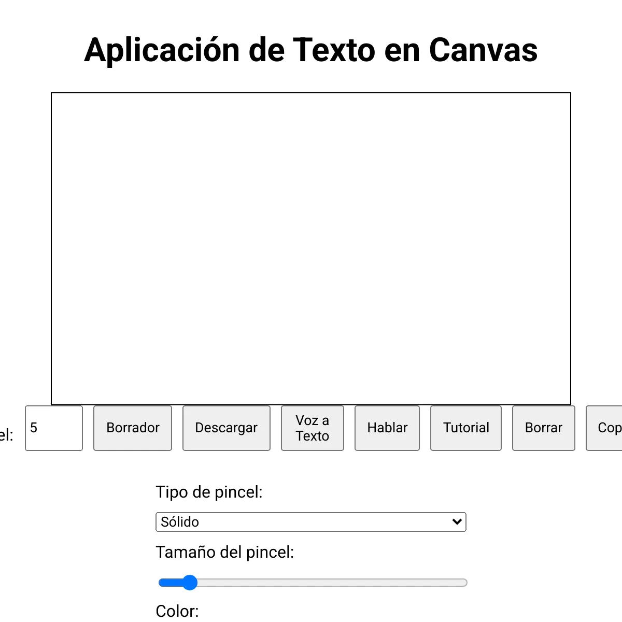Click inside the blank drawing canvas
The image size is (622, 622).
pos(311,249)
